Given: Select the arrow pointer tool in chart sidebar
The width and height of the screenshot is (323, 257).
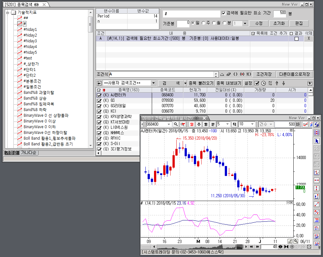Looking at the screenshot, I should [x=317, y=141].
